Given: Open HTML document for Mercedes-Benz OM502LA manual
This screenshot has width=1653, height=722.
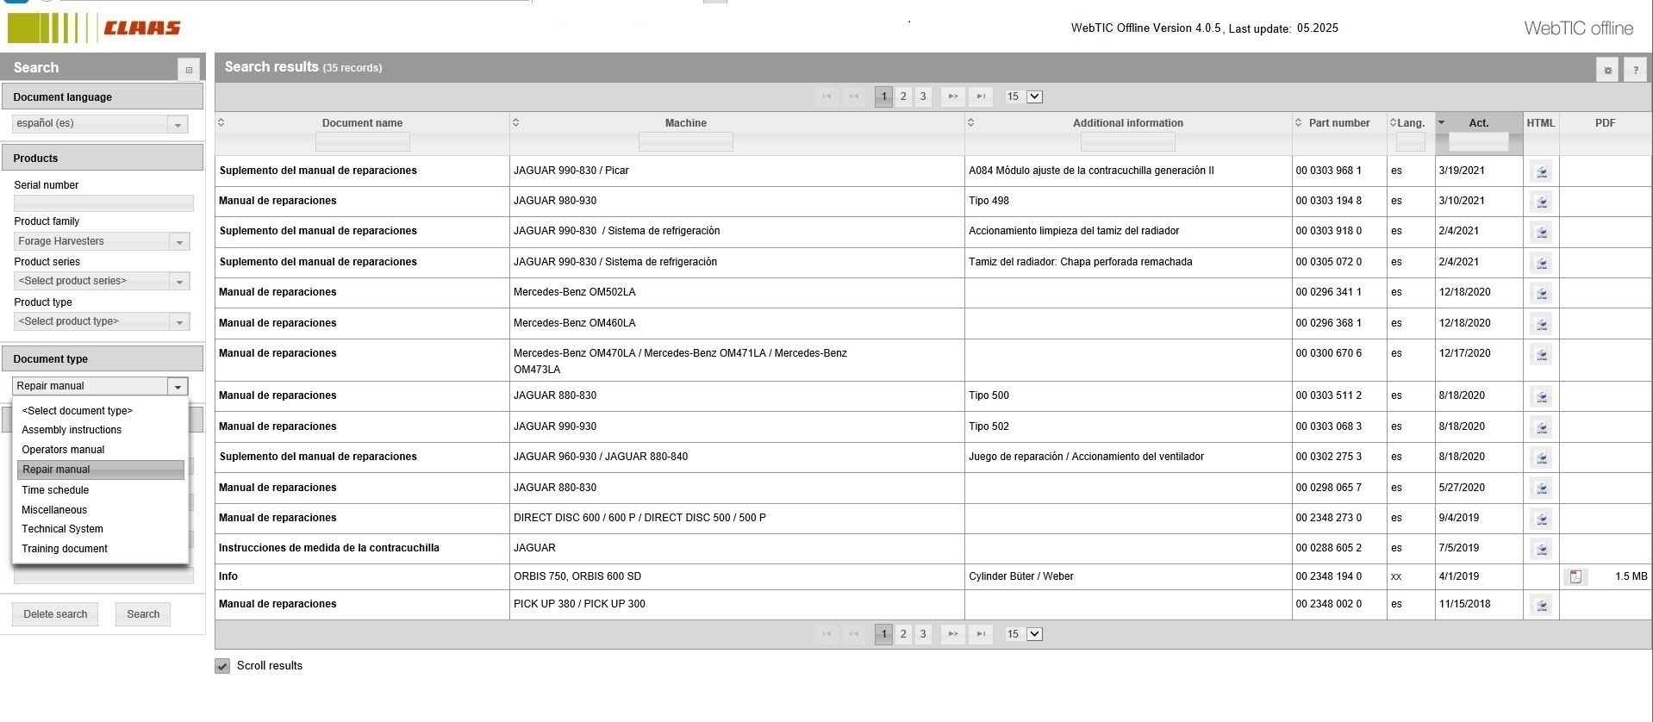Looking at the screenshot, I should pyautogui.click(x=1541, y=293).
